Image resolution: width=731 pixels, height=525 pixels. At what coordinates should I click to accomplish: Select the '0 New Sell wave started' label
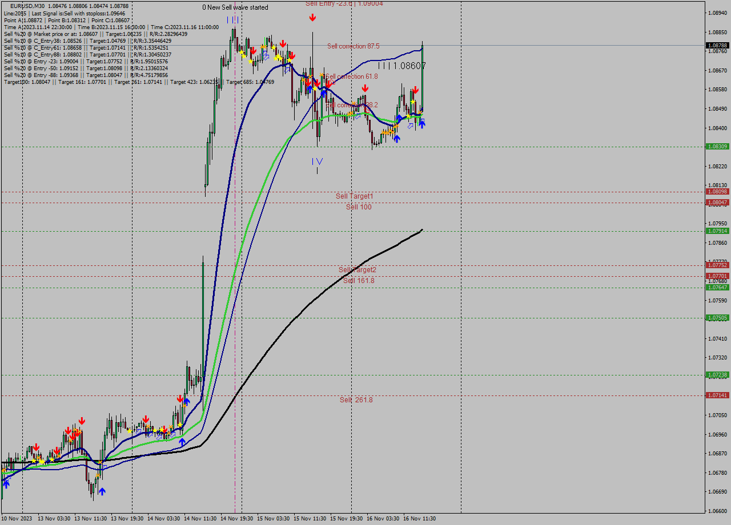tap(235, 7)
